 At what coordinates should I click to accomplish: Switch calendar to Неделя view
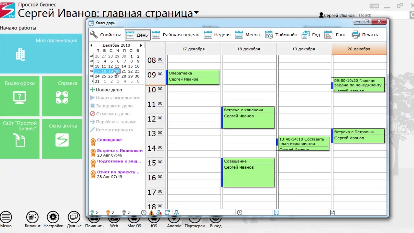(x=217, y=35)
